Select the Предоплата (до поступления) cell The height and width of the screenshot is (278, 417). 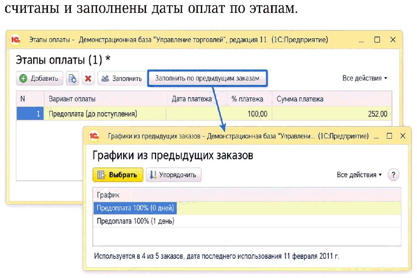[105, 114]
